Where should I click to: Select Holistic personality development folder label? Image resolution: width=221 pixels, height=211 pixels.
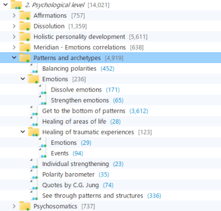pos(79,37)
